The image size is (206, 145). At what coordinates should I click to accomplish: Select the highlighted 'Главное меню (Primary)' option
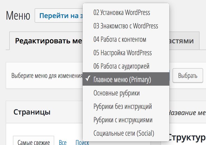(x=122, y=79)
